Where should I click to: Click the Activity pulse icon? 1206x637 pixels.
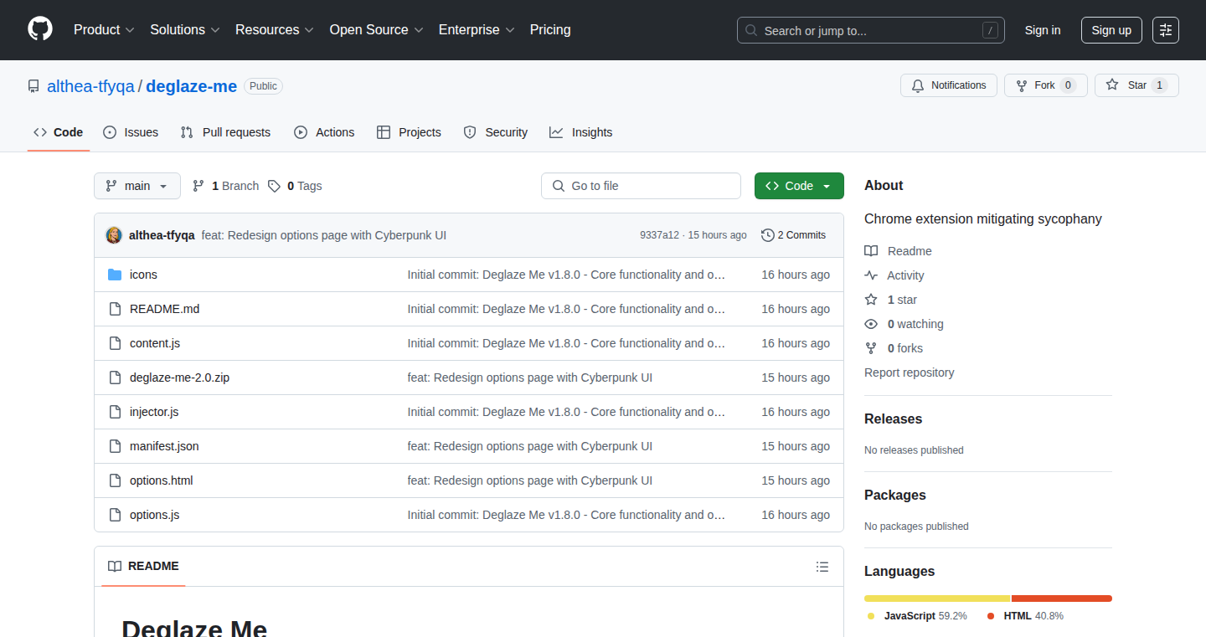(x=871, y=275)
